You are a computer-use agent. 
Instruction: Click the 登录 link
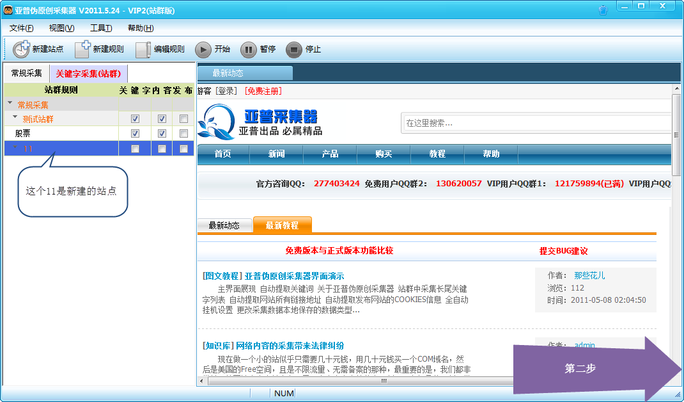pos(226,91)
